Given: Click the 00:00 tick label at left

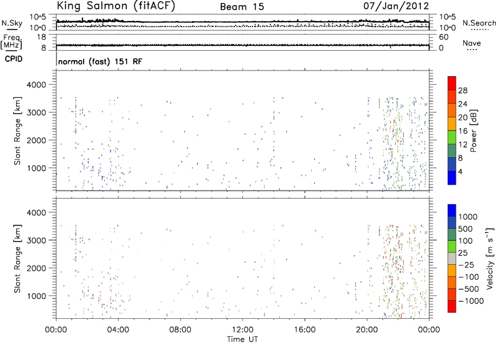Looking at the screenshot, I should (x=56, y=330).
